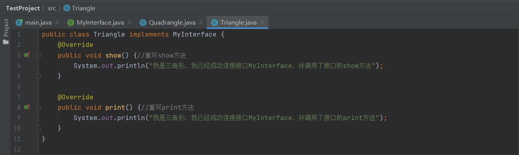
Task: Click the MyInterface name in class declaration
Action: click(194, 35)
